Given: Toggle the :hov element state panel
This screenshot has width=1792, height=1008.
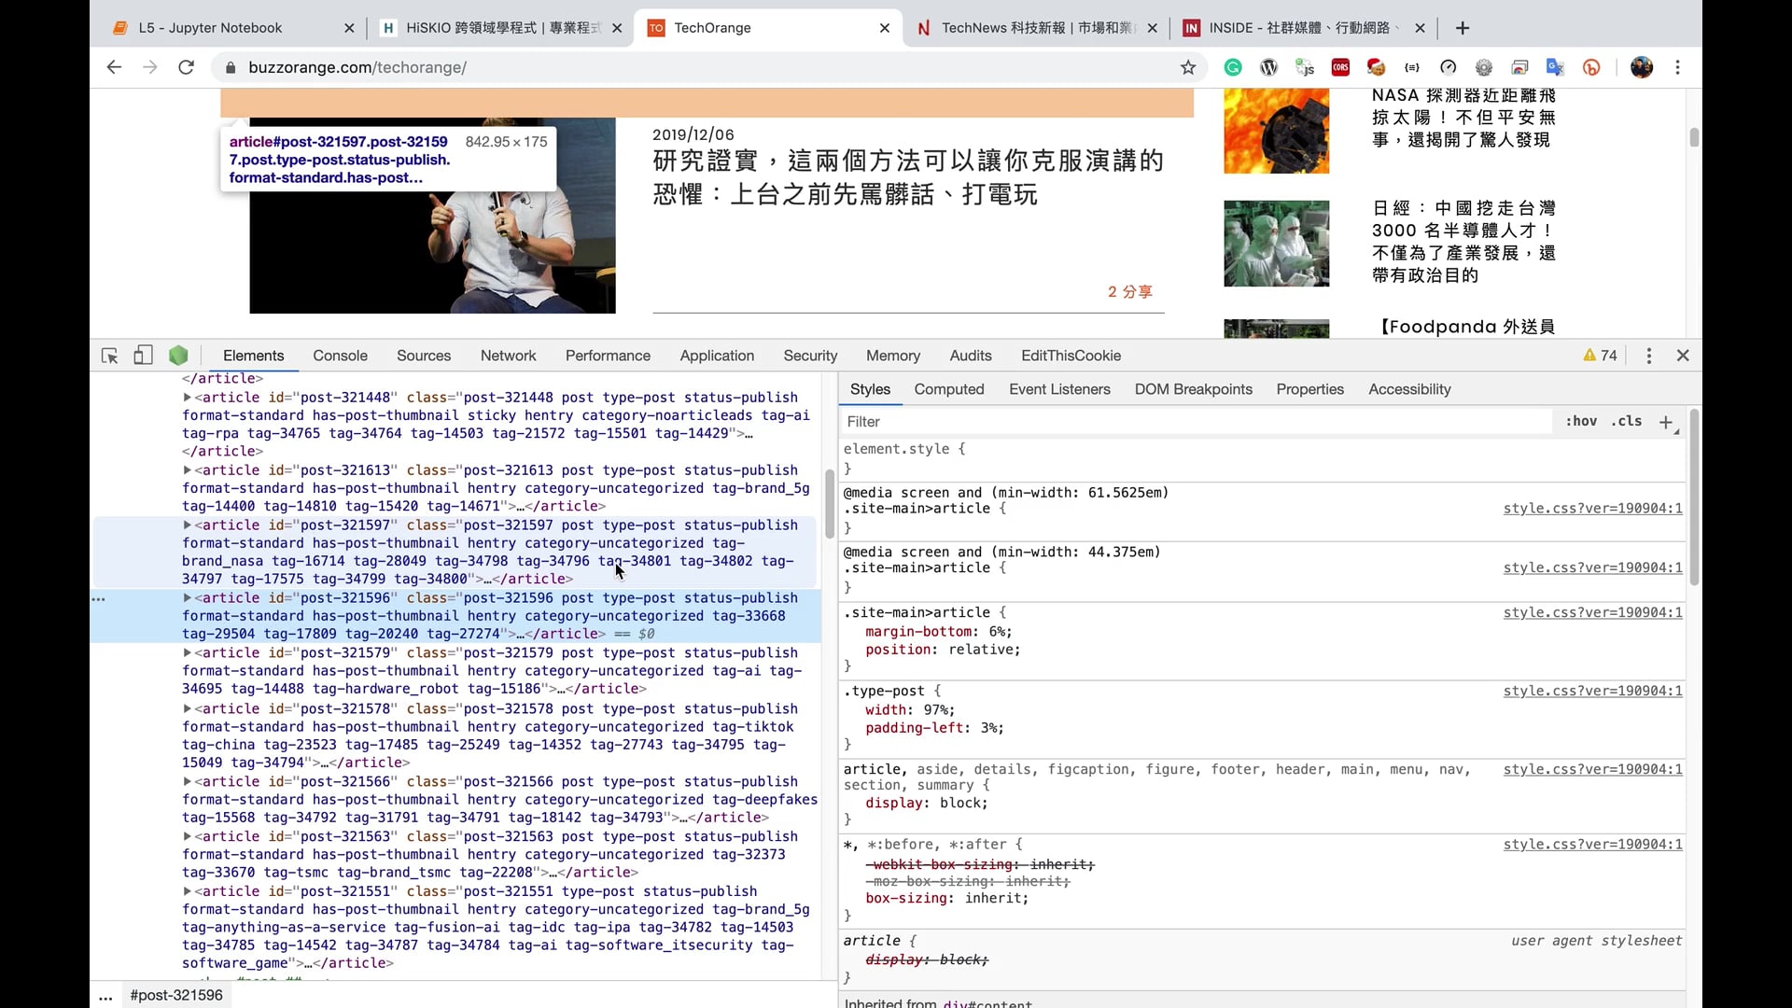Looking at the screenshot, I should 1581,422.
